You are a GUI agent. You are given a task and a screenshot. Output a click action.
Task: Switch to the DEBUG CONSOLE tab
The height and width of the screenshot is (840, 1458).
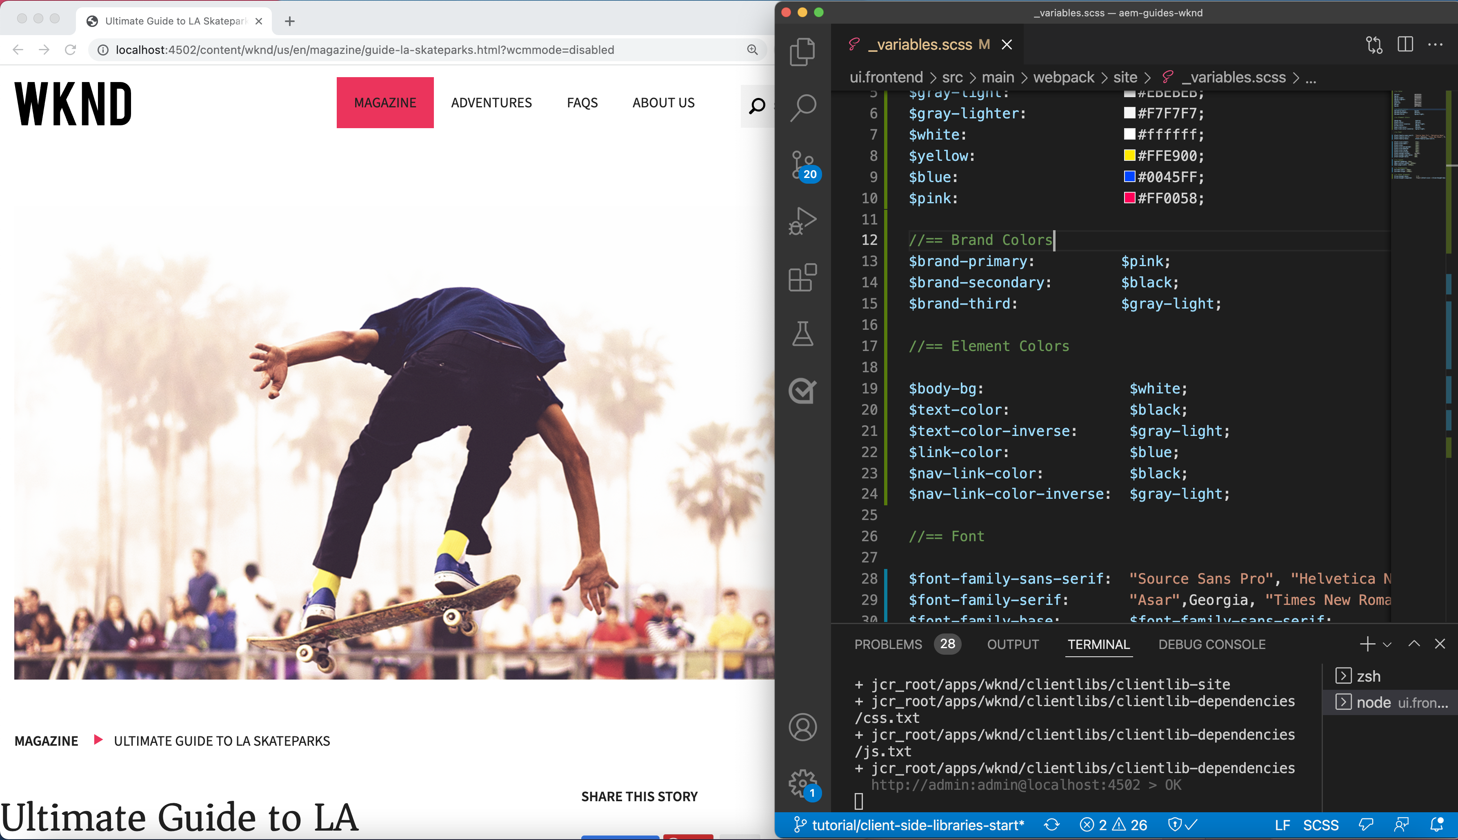point(1211,644)
